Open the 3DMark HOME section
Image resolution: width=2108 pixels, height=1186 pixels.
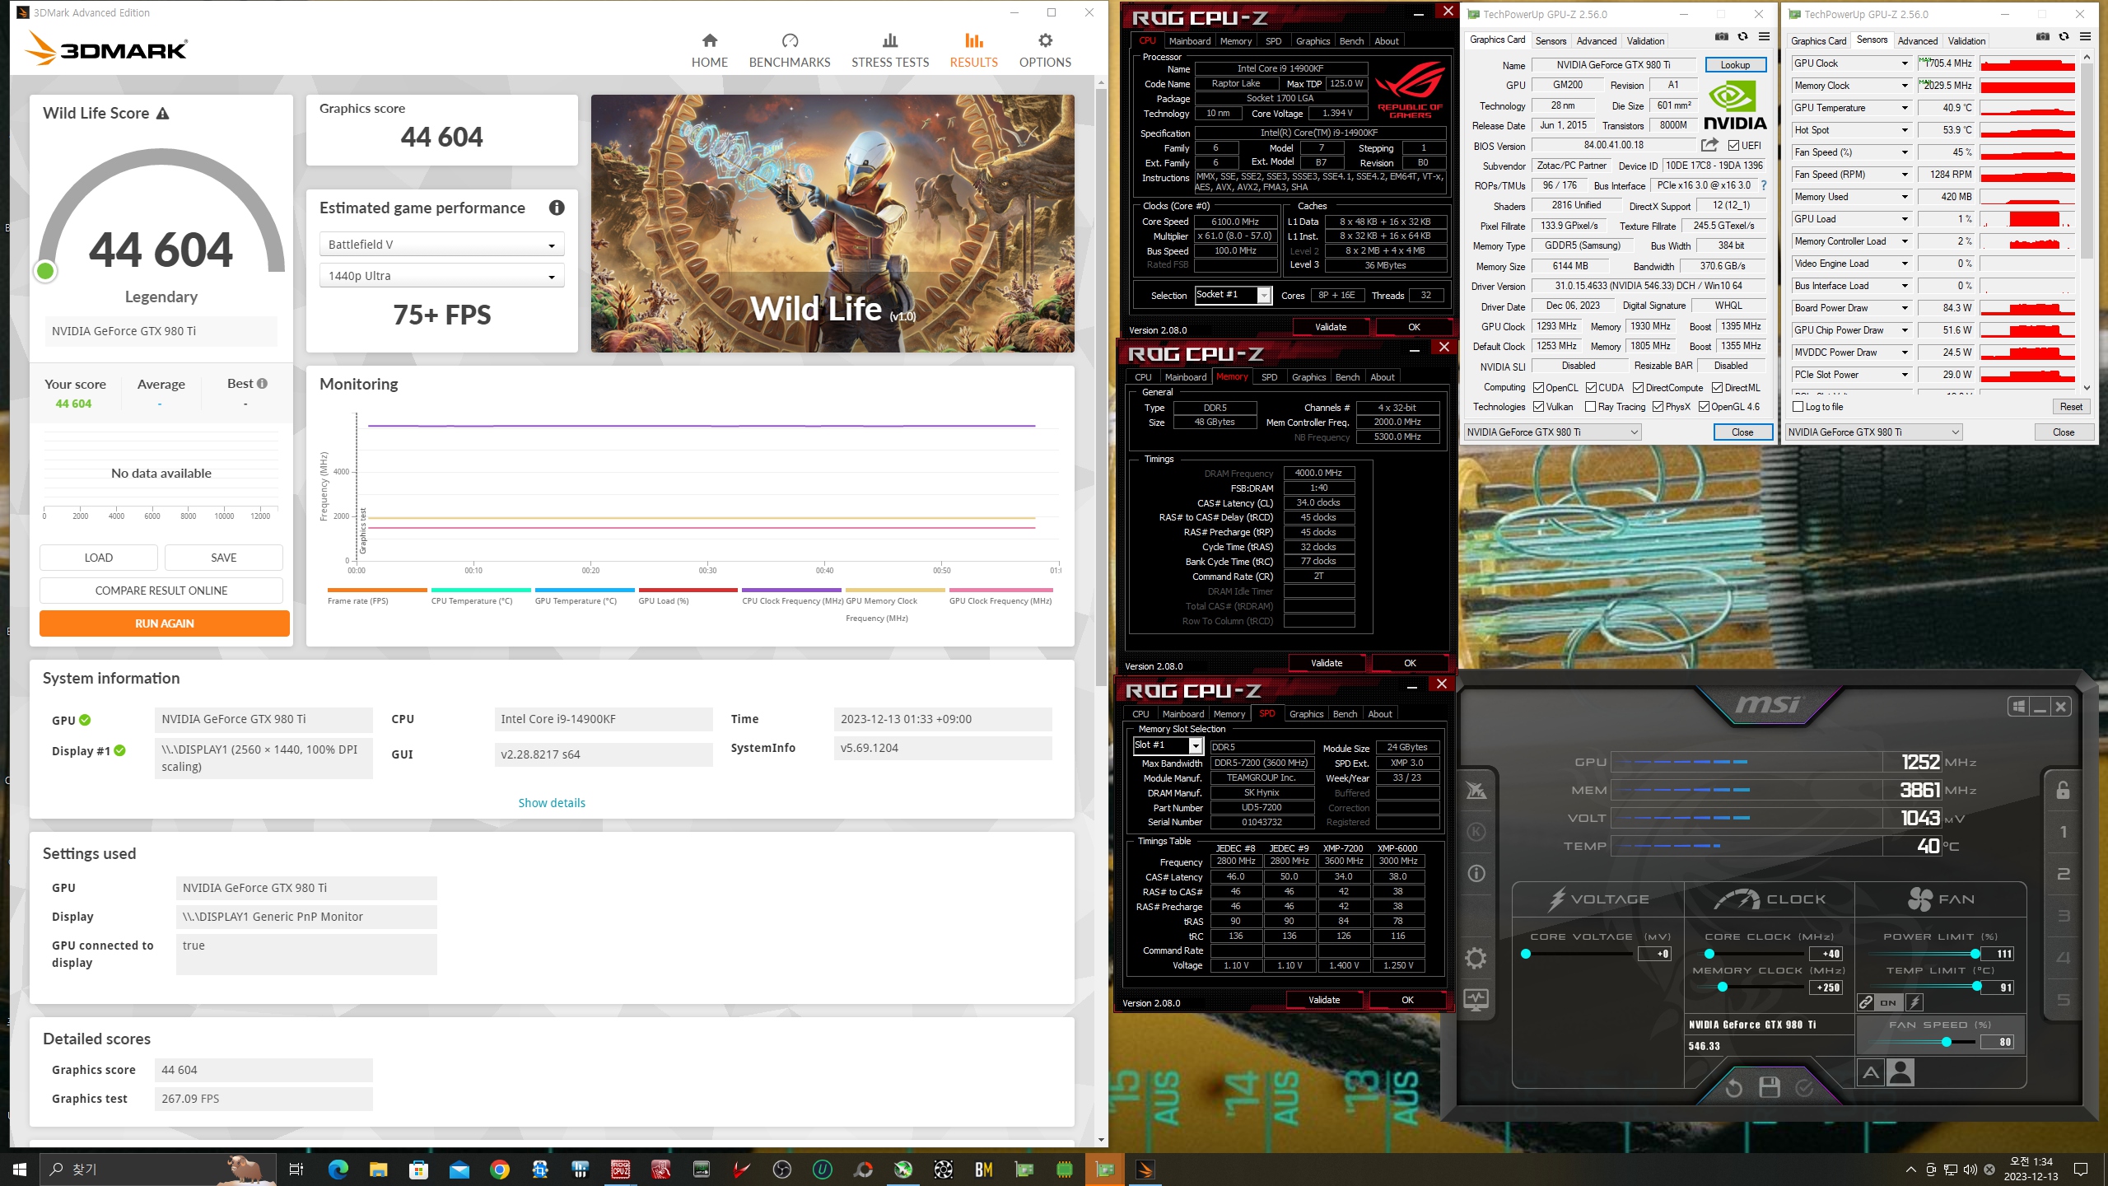click(x=709, y=50)
